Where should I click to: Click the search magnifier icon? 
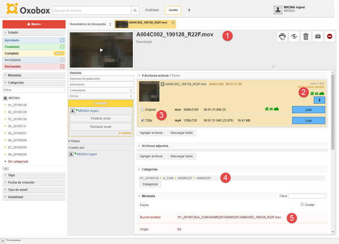135,10
